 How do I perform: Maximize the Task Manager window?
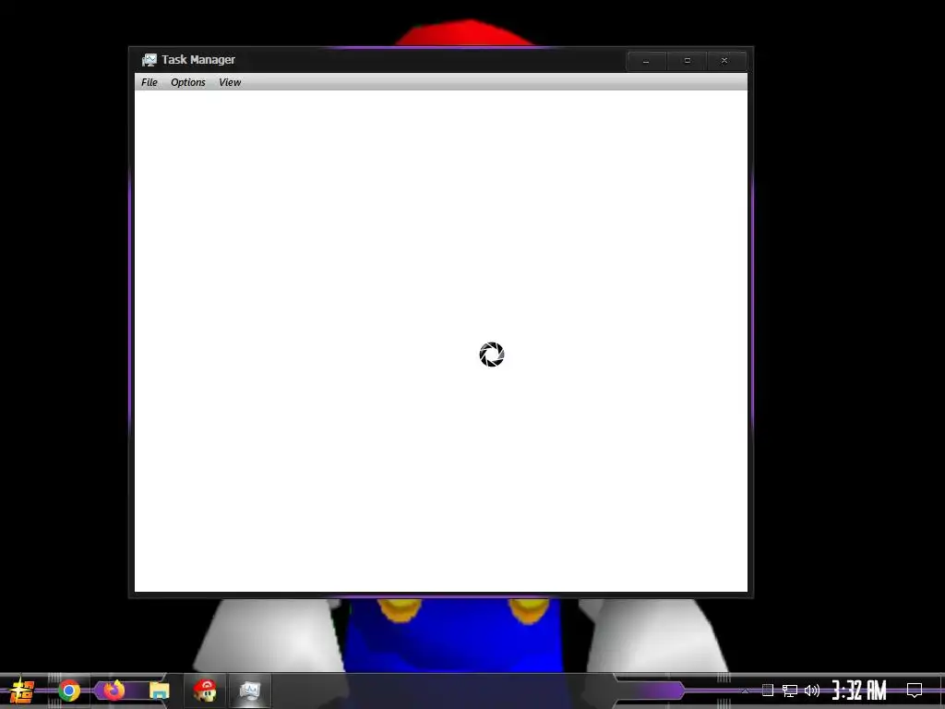coord(687,61)
